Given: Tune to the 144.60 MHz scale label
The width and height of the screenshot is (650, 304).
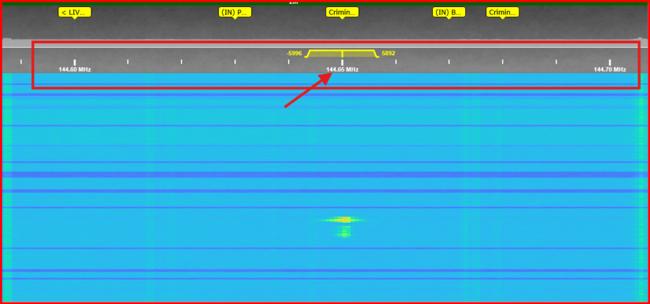Looking at the screenshot, I should 74,70.
